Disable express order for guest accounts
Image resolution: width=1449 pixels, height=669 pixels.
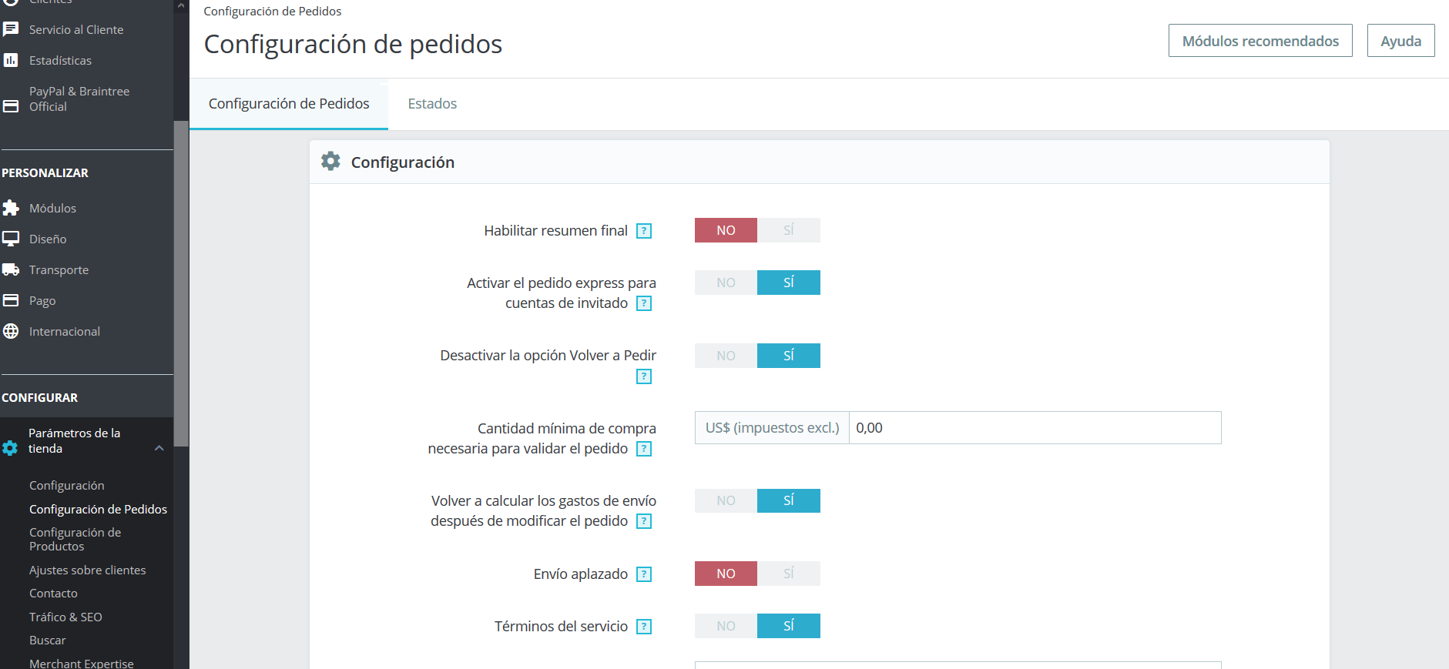[726, 283]
